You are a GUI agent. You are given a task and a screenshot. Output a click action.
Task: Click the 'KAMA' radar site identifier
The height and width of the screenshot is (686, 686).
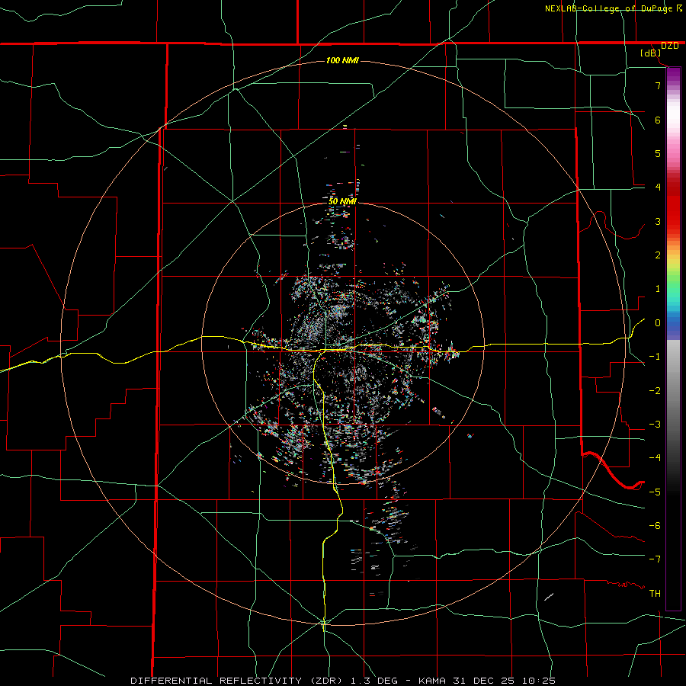432,681
